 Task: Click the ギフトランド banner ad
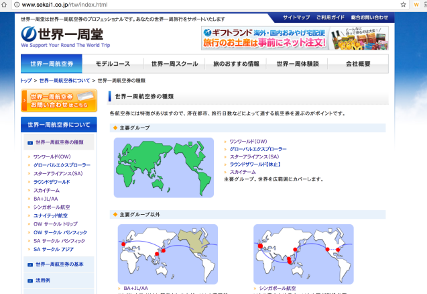pyautogui.click(x=295, y=38)
